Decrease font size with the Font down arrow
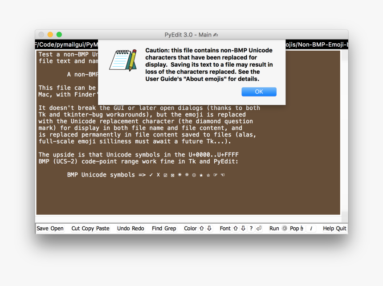The width and height of the screenshot is (383, 286). 243,228
